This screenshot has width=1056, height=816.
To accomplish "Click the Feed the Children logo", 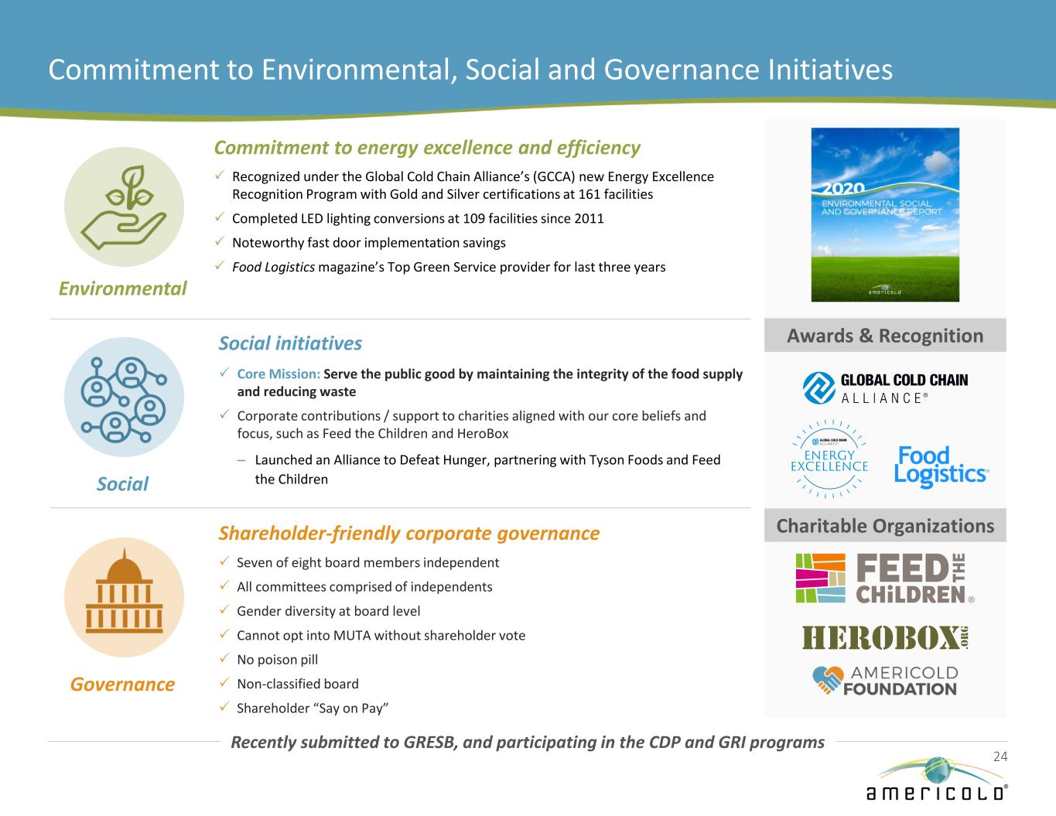I will pyautogui.click(x=885, y=579).
